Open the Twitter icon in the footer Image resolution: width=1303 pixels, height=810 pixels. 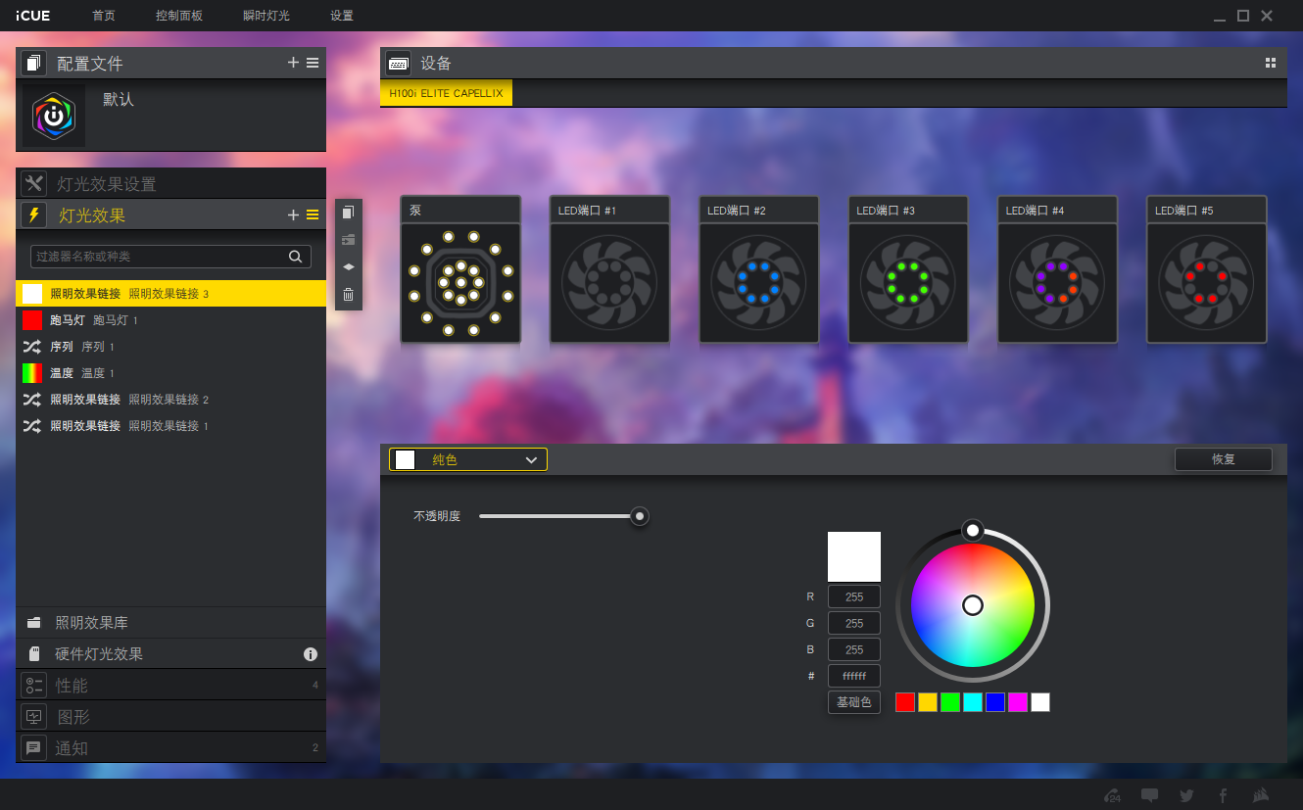[1186, 795]
